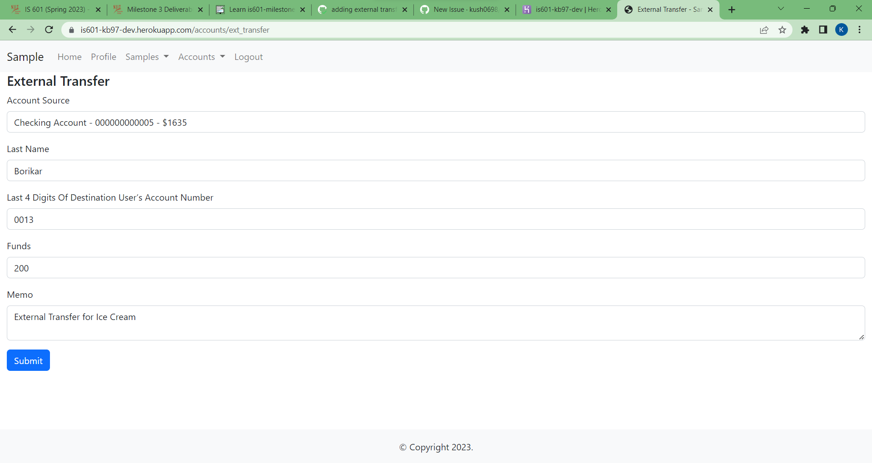Click the Logout link
Image resolution: width=872 pixels, height=463 pixels.
tap(248, 57)
